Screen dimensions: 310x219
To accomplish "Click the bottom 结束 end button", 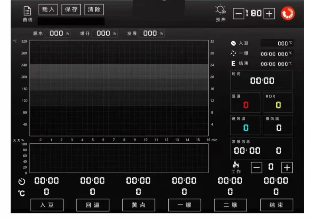I will (x=277, y=205).
